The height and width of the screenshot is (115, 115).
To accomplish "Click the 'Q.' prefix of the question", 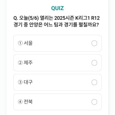I will 16,19.
